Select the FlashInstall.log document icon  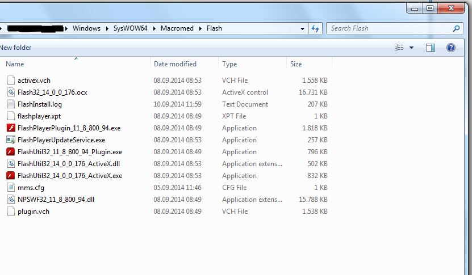11,104
